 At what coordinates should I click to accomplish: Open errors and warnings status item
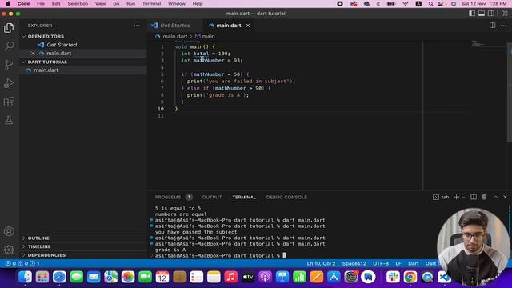(x=22, y=263)
